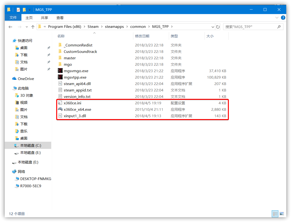Open the address bar history dropdown
Viewport: 291px width, 222px height.
213,27
